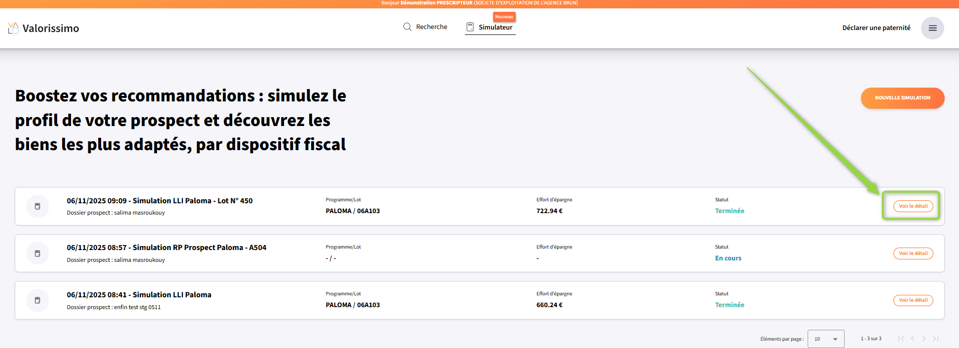Go to the last page arrow
Screen dimensions: 959x348
click(936, 339)
